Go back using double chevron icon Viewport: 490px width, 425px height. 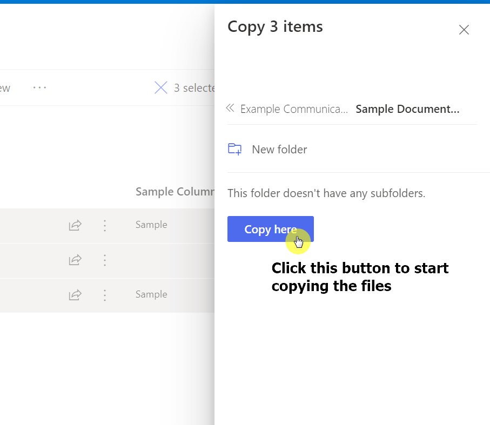point(230,108)
